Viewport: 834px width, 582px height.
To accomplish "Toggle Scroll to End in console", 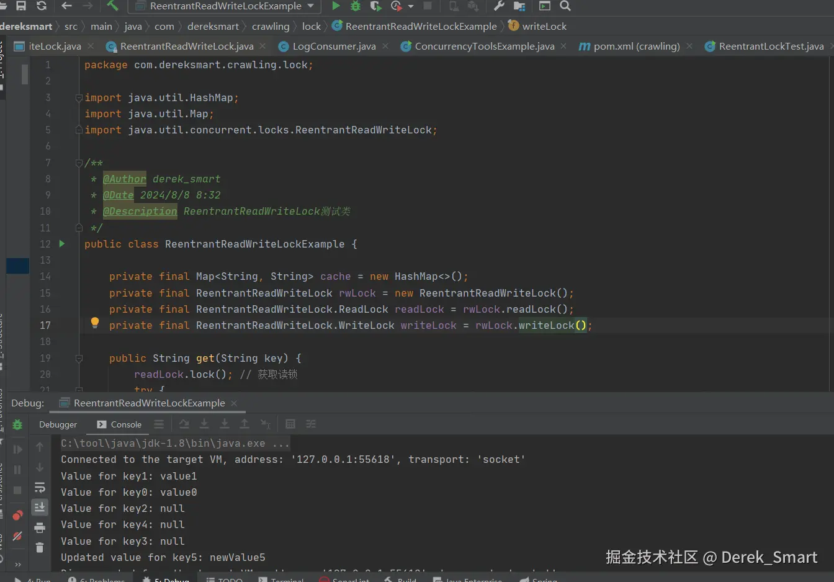I will click(40, 508).
